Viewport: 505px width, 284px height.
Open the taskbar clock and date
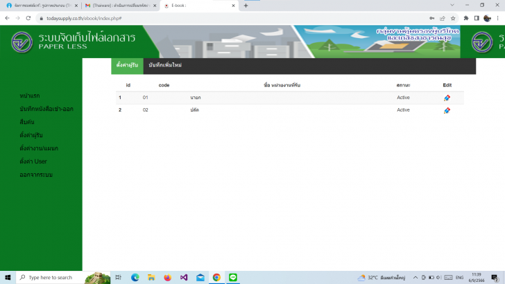pos(477,278)
